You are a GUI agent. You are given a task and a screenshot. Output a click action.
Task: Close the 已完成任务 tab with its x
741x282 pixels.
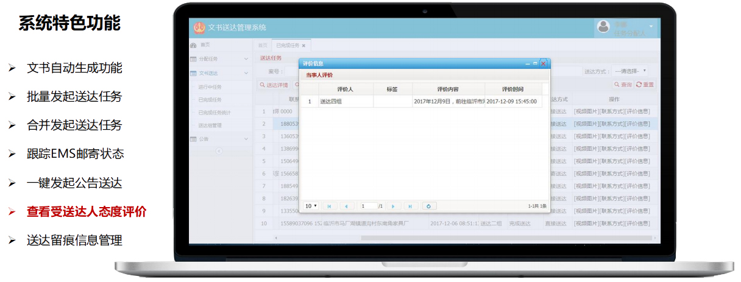point(303,46)
